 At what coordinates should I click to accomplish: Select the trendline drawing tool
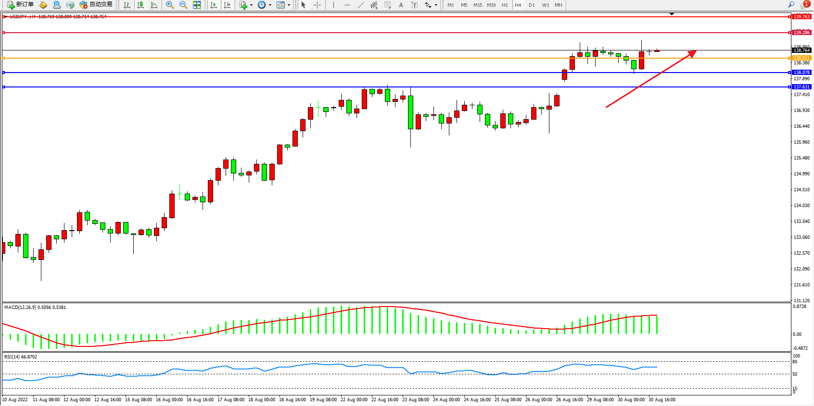[x=361, y=5]
